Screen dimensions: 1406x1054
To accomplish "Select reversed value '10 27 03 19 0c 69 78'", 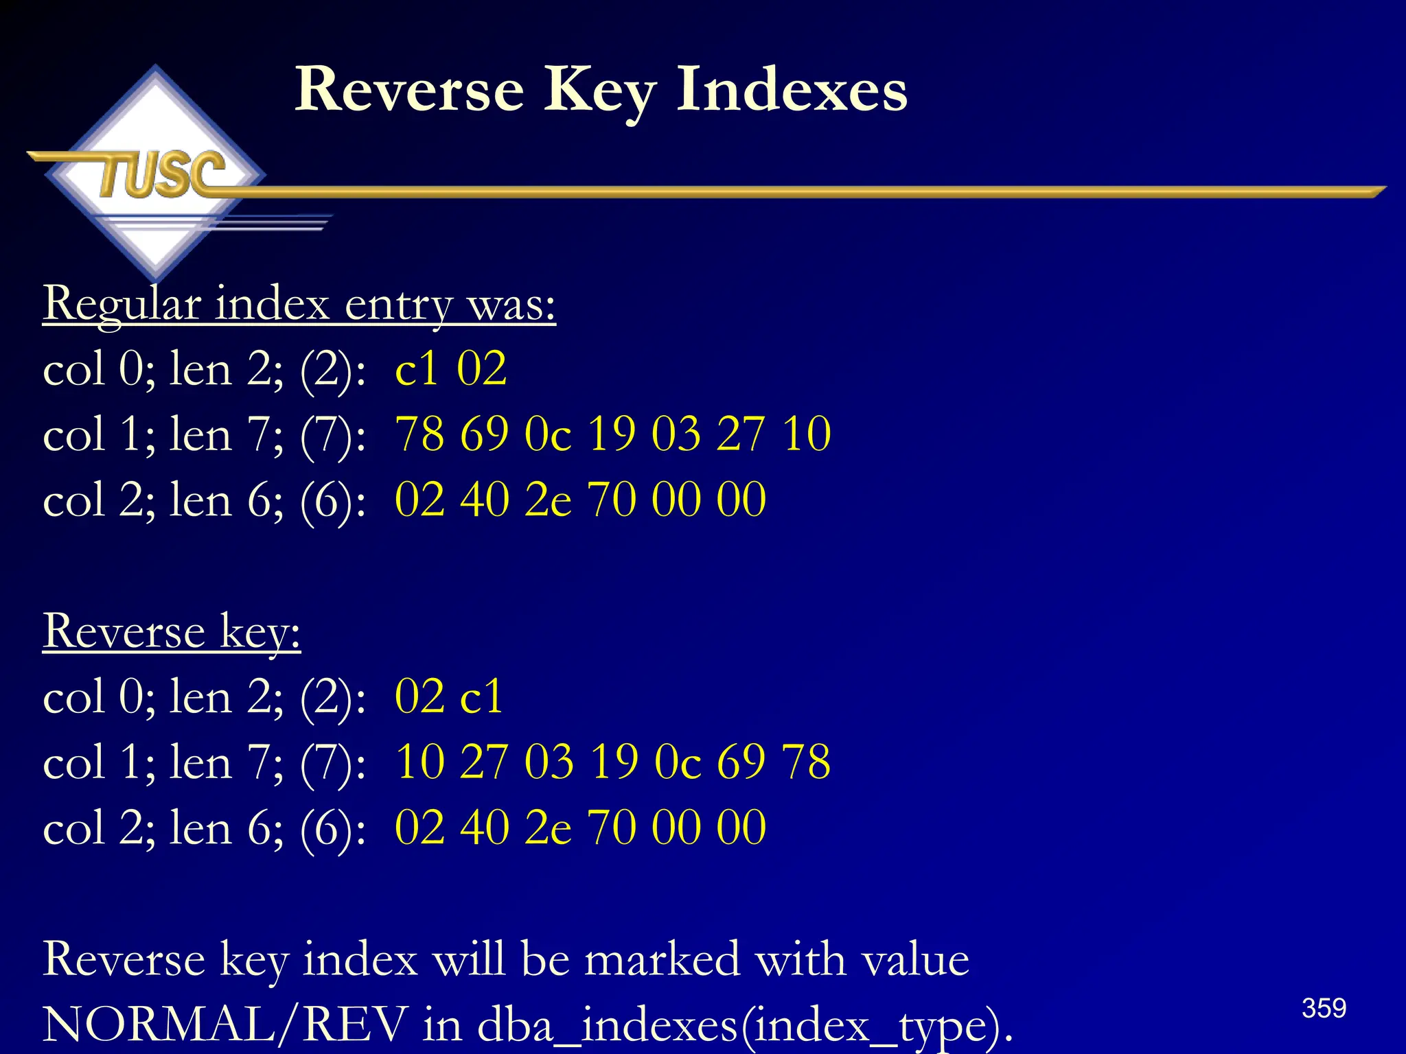I will [x=613, y=762].
